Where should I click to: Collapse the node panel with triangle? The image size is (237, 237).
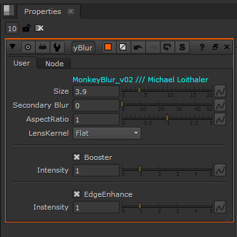13,47
